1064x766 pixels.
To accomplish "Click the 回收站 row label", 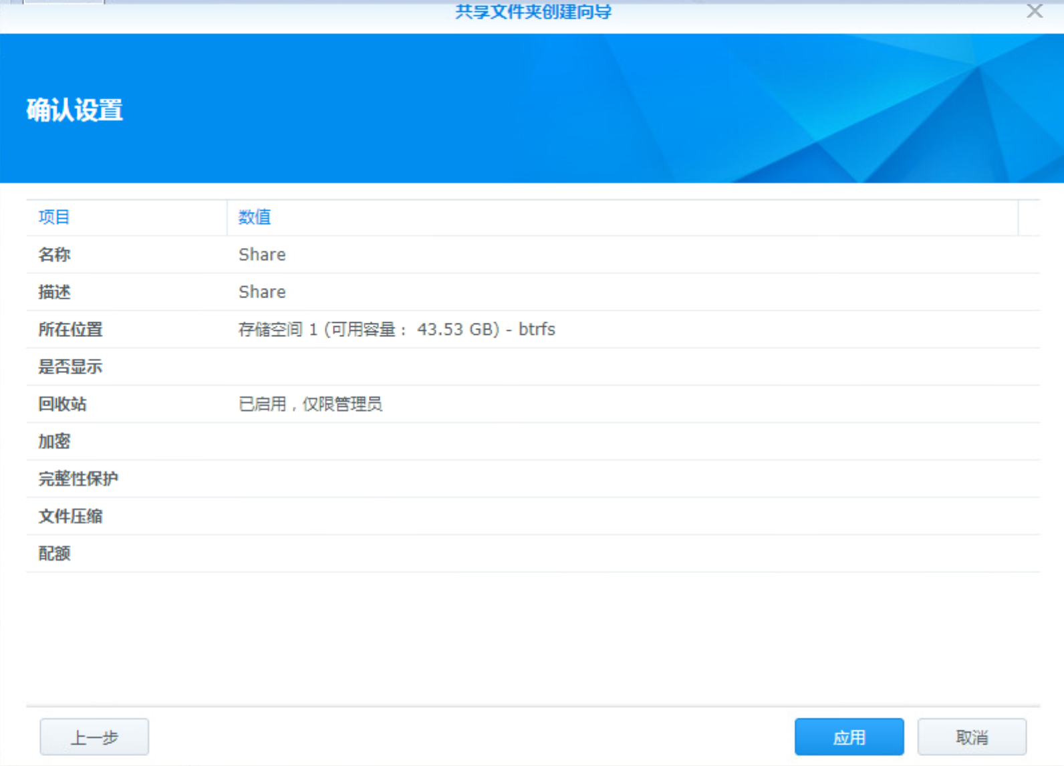I will pos(62,404).
